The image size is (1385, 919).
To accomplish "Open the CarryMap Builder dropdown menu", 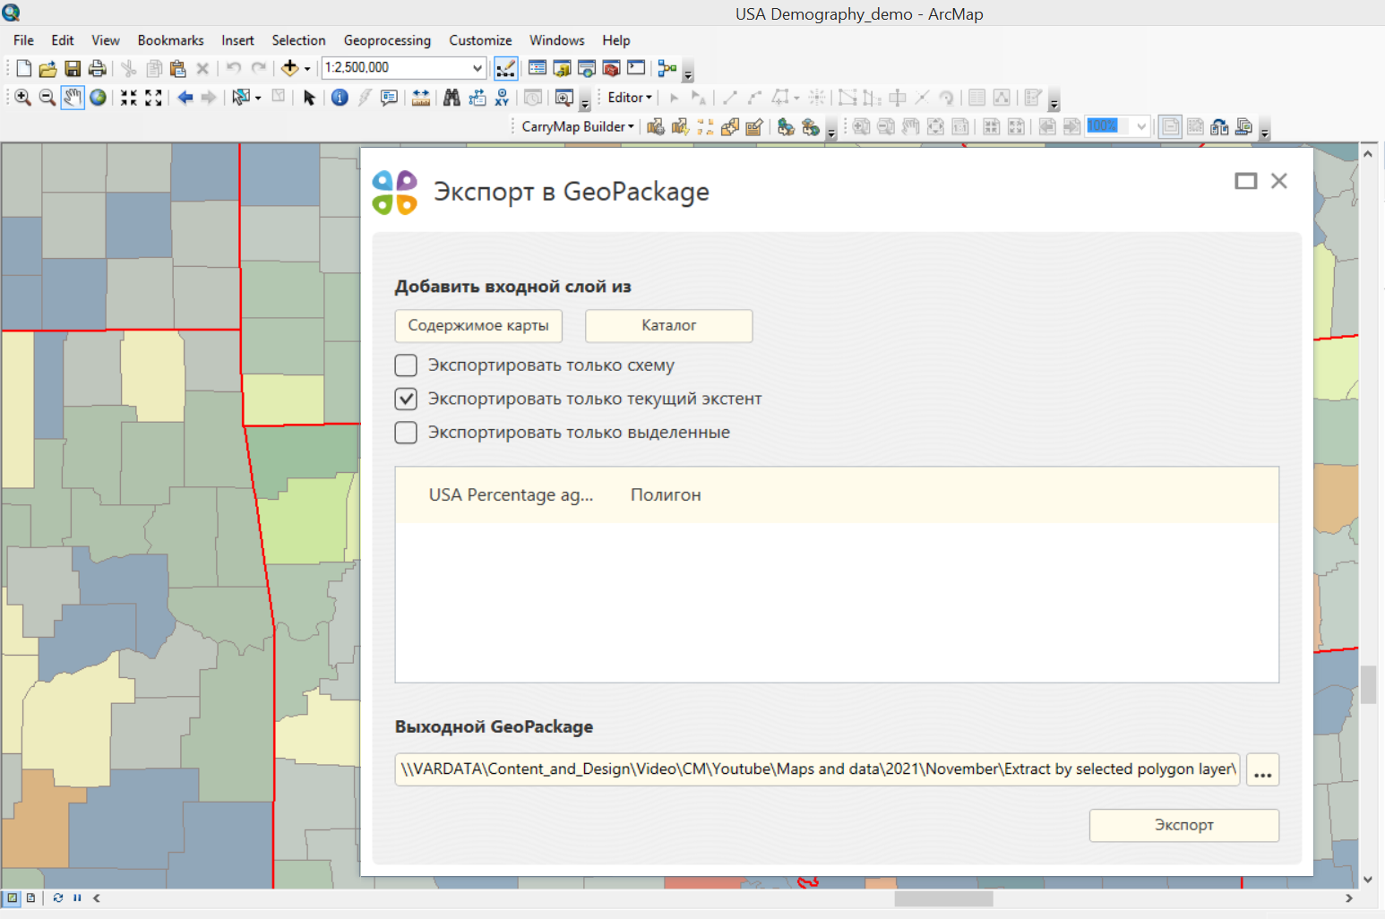I will pos(578,127).
